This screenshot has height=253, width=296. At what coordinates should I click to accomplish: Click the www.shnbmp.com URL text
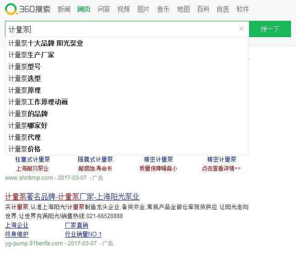[x=29, y=178]
